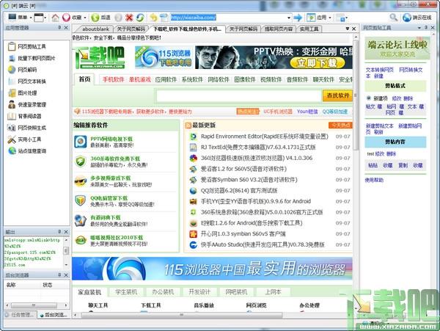Open the 背景阅读器 tool
Viewport: 440px width, 331px height.
[25, 116]
